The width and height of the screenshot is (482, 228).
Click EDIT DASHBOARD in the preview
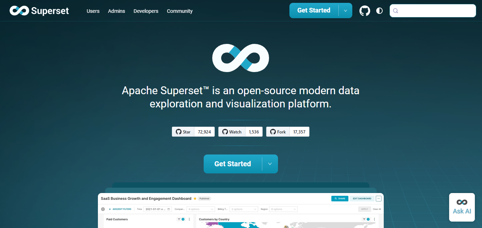[362, 198]
